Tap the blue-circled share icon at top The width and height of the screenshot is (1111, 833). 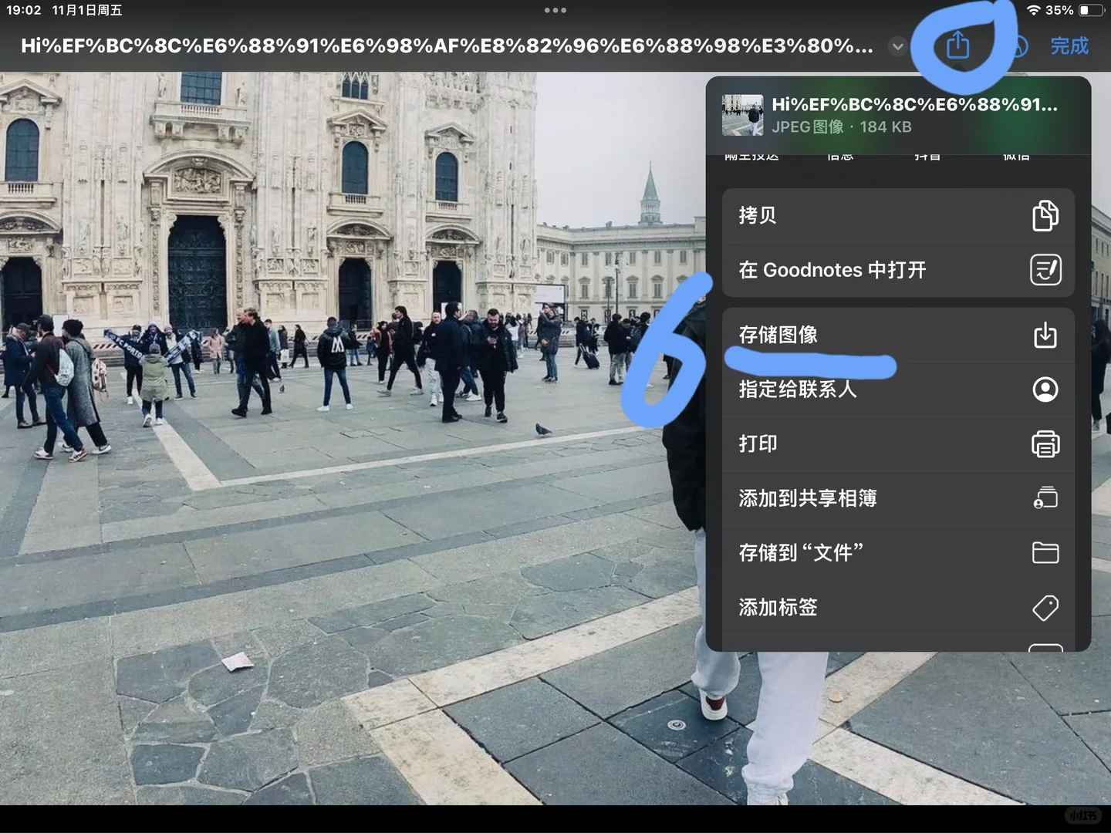tap(958, 46)
